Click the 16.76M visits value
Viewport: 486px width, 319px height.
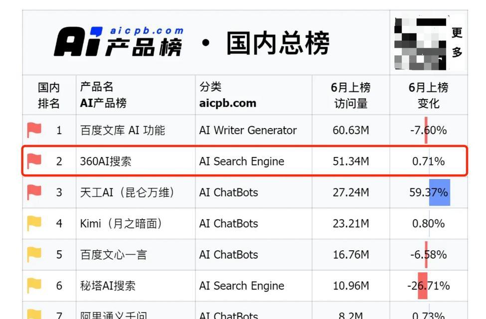(x=351, y=255)
